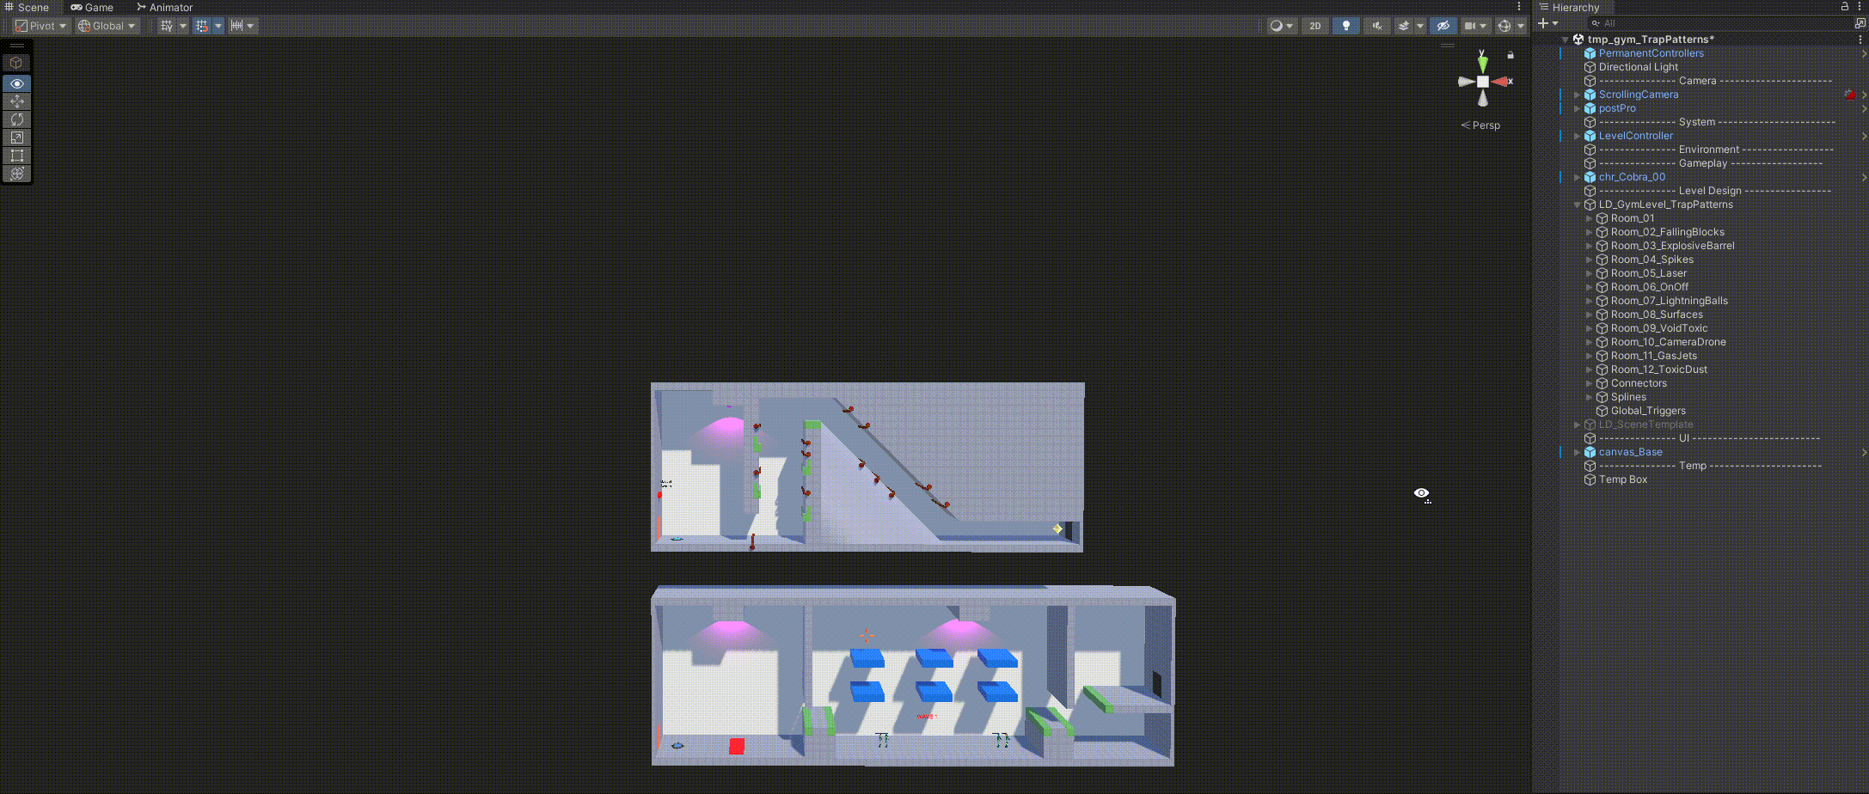
Task: Switch to the Game tab
Action: [92, 7]
